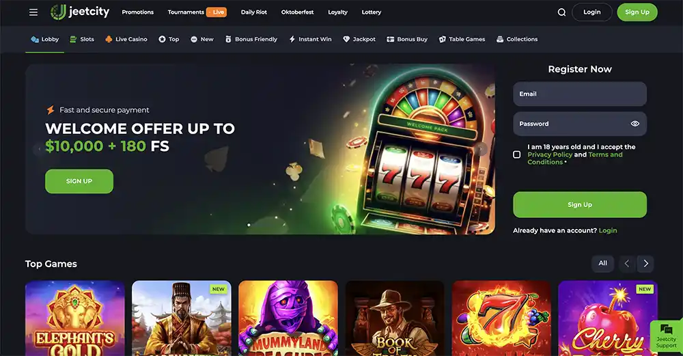Tick the age and terms checkbox
The width and height of the screenshot is (683, 356).
[x=516, y=154]
